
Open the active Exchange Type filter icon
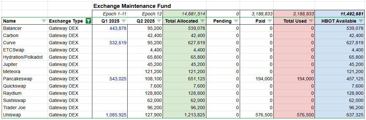pyautogui.click(x=88, y=21)
